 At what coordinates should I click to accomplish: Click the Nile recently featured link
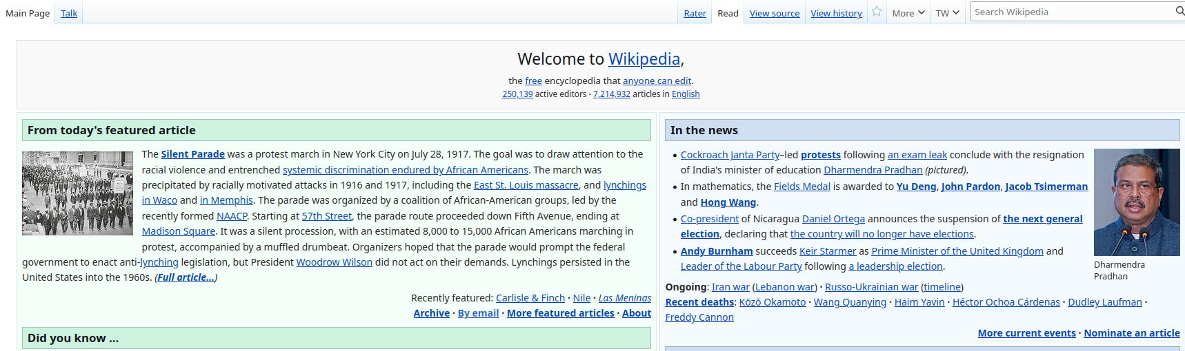[x=581, y=298]
